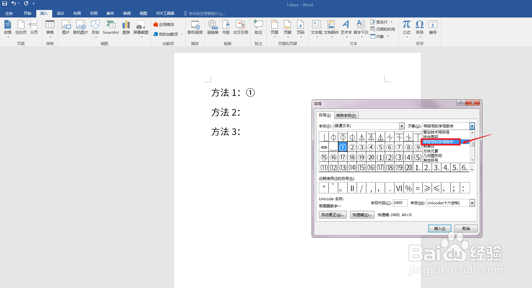Viewport: 532px width, 288px height.
Task: Insert WordArt (艺术字)
Action: pyautogui.click(x=346, y=29)
